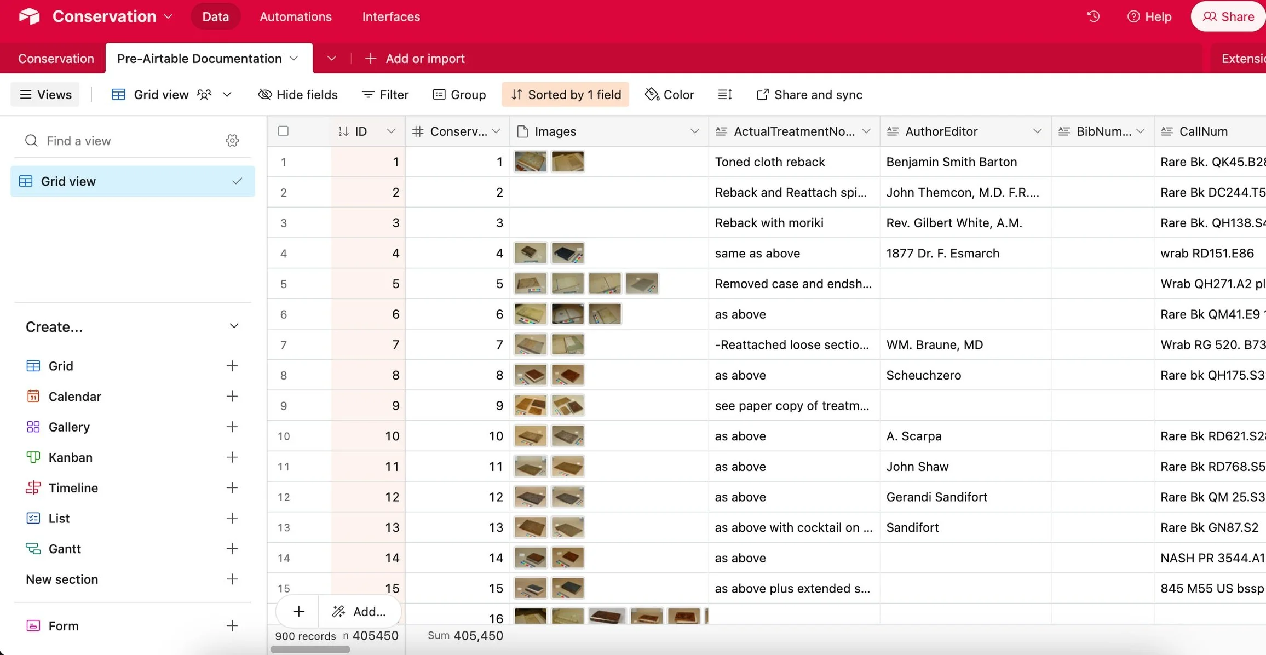The image size is (1266, 655).
Task: Open base history clock icon
Action: pos(1093,16)
